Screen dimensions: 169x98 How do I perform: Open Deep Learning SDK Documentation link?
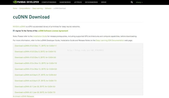110,41
